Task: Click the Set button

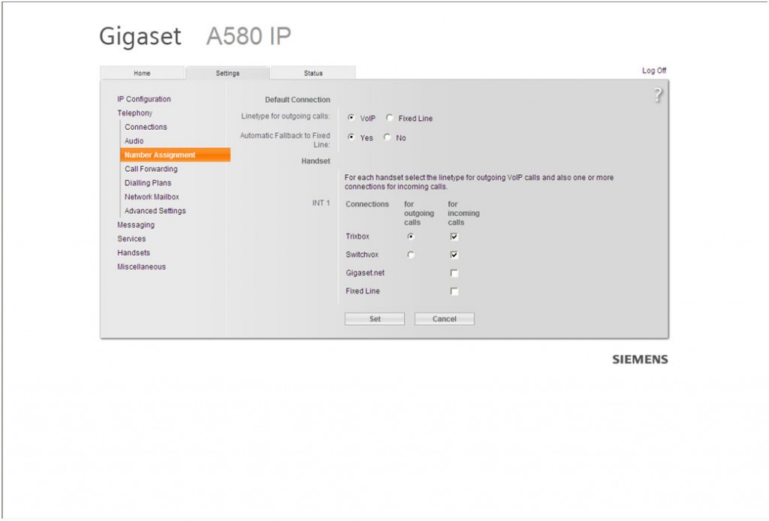Action: [375, 318]
